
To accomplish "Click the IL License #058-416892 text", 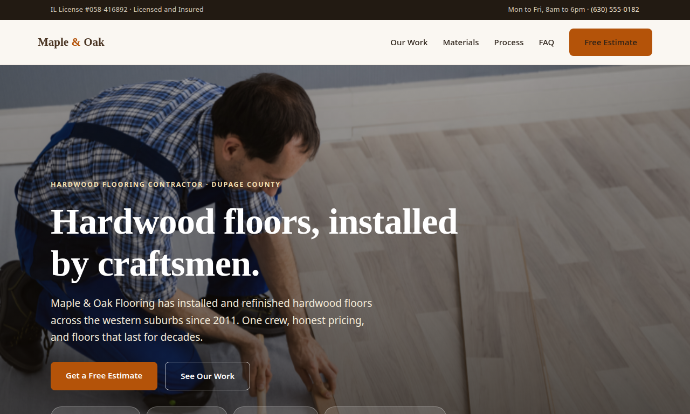I will (89, 10).
